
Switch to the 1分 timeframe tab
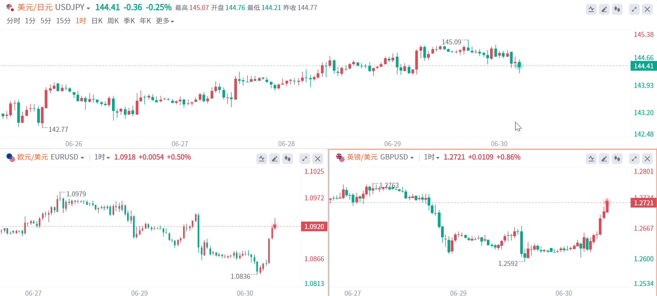pos(30,21)
